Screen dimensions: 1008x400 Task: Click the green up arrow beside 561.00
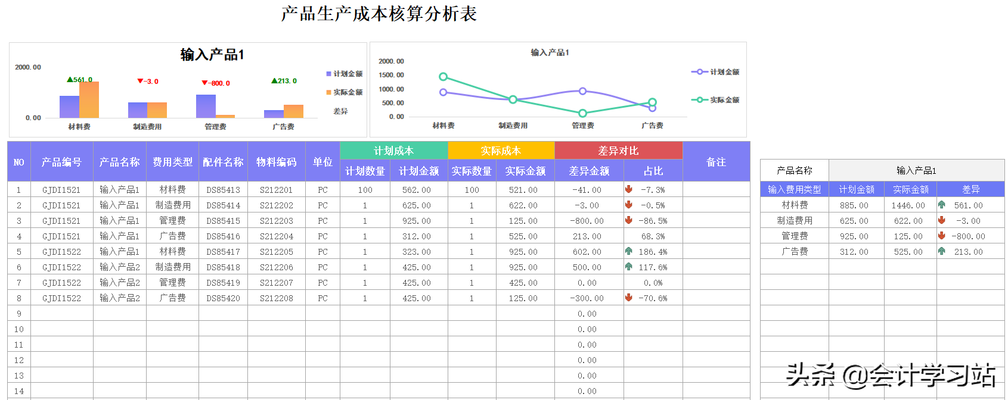point(941,205)
